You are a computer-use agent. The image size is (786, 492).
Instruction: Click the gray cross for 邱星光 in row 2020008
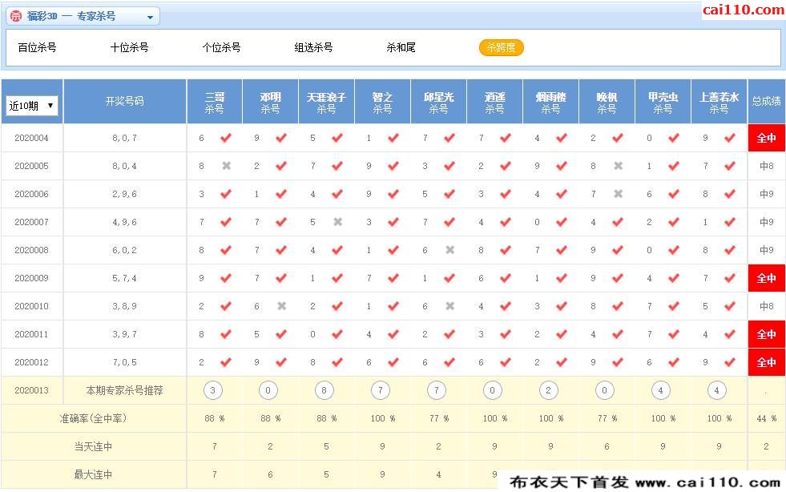pos(450,250)
